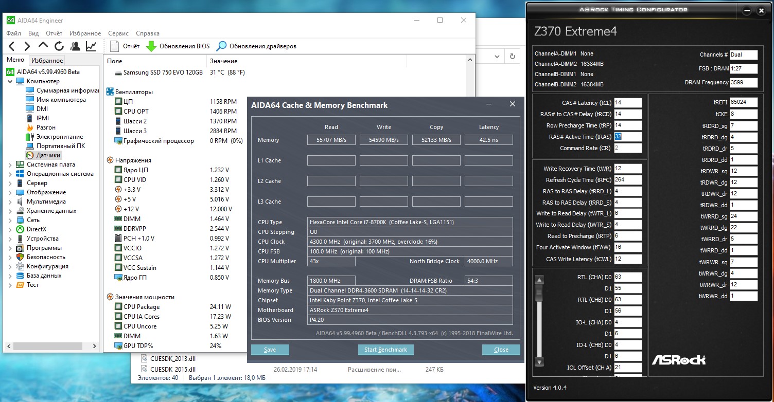Click the scroll up arrow in ASRock panel
Screen dimensions: 774x402
tap(539, 280)
